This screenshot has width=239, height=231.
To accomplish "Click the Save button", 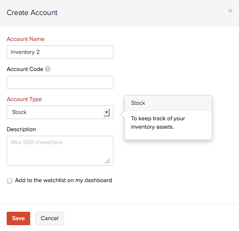I will 18,218.
